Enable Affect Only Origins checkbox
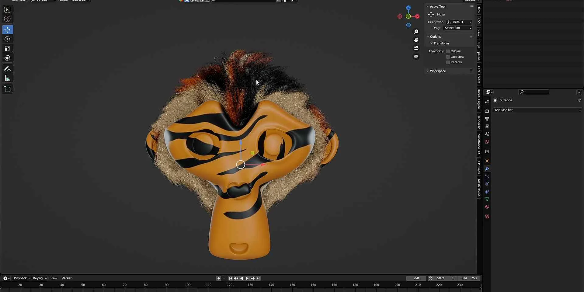The height and width of the screenshot is (292, 584). point(448,51)
